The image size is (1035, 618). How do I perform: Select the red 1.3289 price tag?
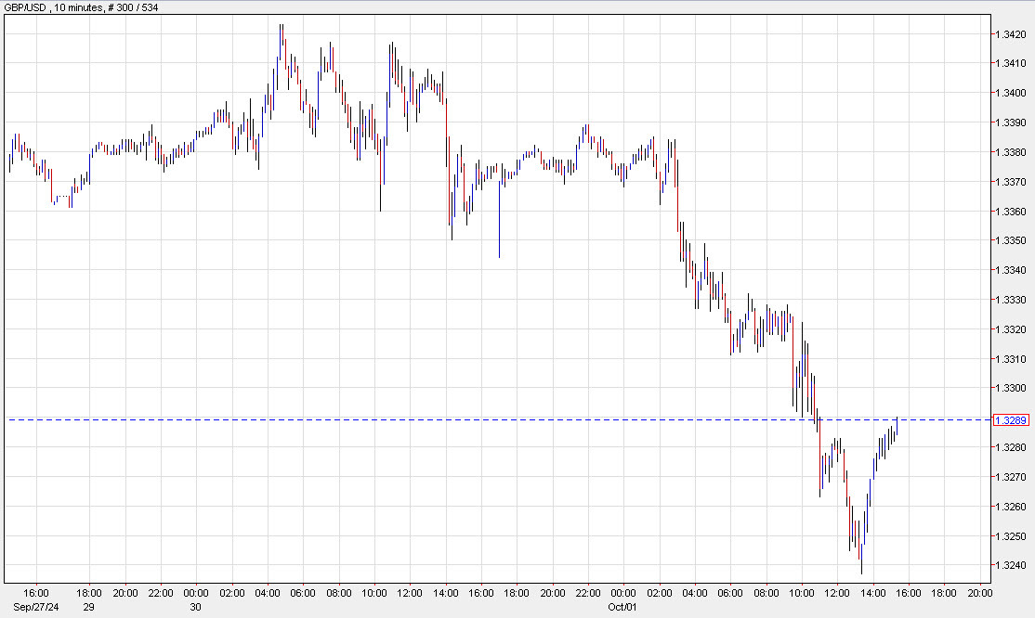[x=1011, y=419]
